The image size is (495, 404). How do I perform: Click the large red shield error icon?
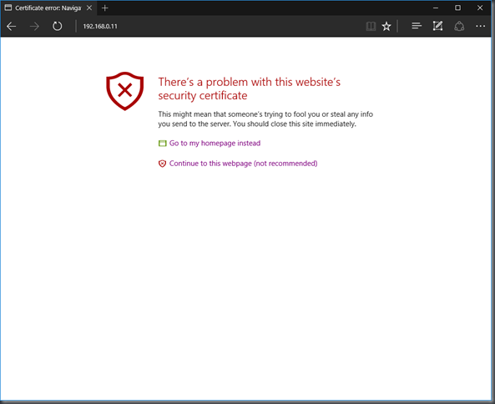point(125,91)
